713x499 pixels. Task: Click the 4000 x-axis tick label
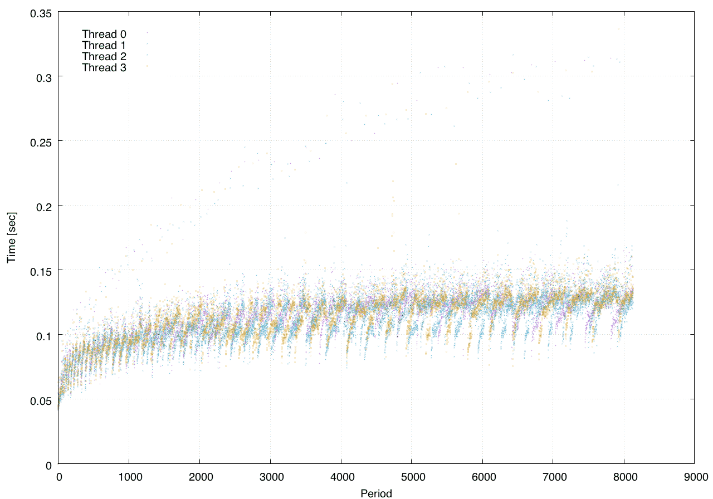(x=341, y=477)
